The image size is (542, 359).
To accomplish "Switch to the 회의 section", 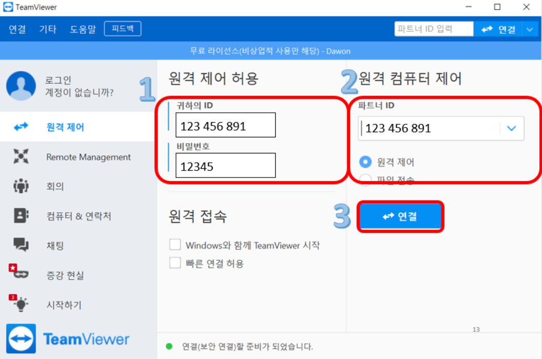I will coord(78,186).
